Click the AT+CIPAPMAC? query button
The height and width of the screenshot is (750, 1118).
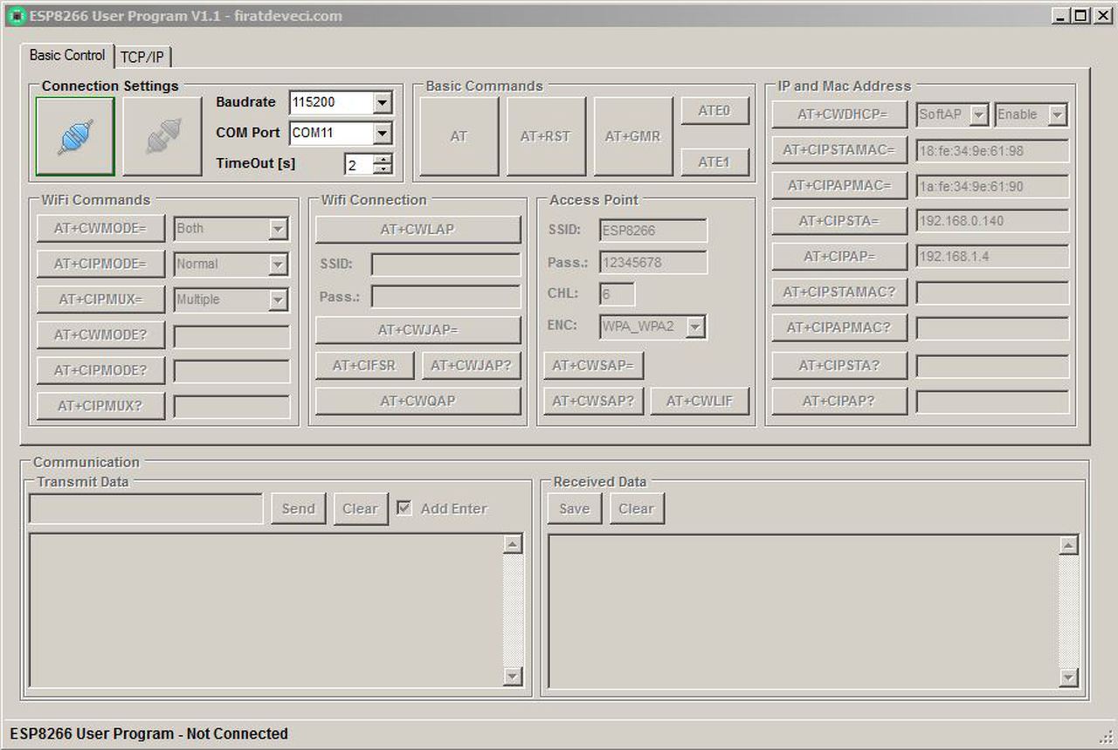[x=839, y=327]
